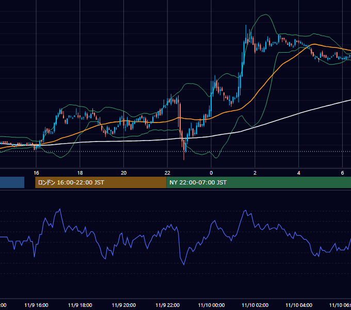The height and width of the screenshot is (310, 351).
Task: Select the '6' hour label on price chart axis
Action: pyautogui.click(x=342, y=173)
